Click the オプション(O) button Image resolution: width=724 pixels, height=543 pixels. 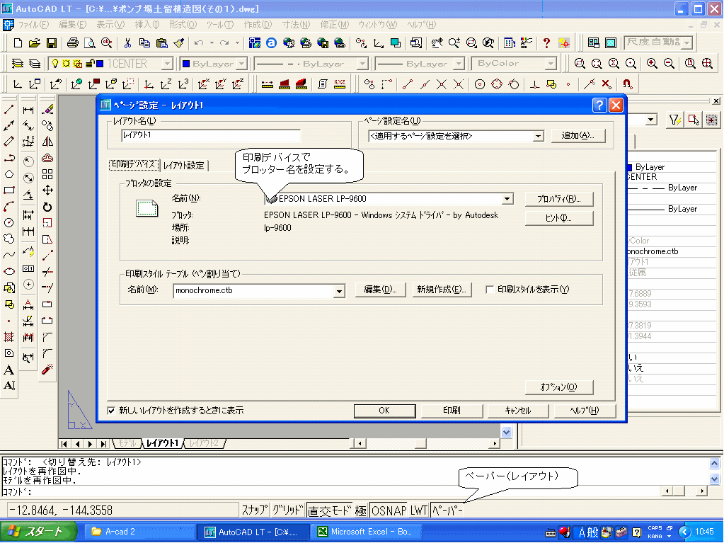pos(558,387)
